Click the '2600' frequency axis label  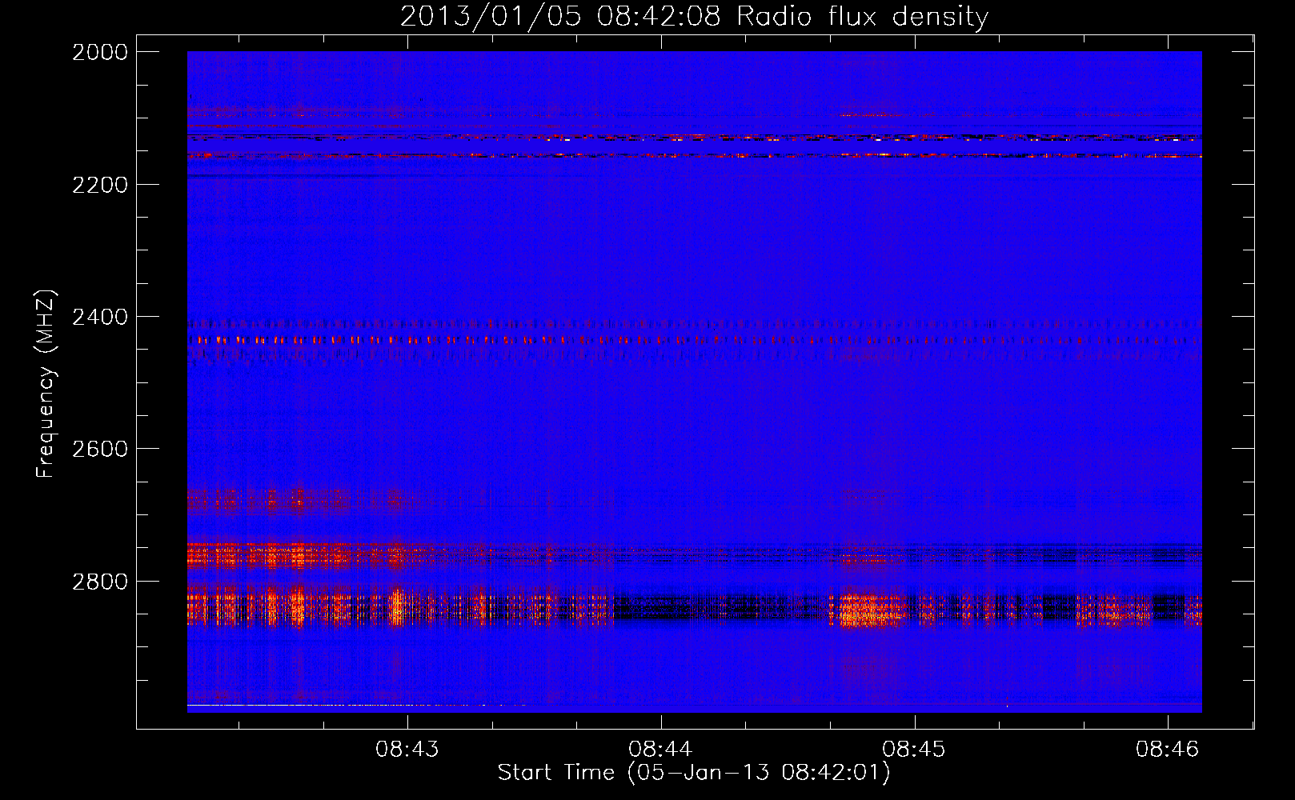point(100,449)
